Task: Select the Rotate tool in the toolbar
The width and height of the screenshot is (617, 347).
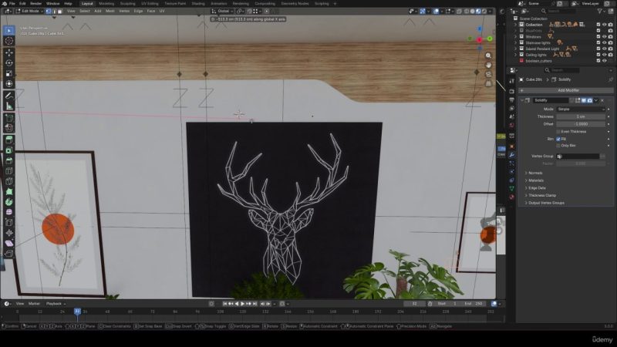Action: [9, 63]
